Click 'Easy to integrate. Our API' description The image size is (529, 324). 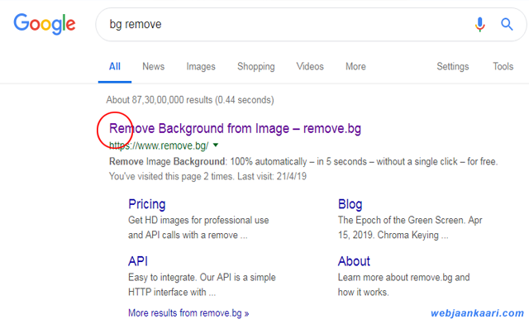202,284
